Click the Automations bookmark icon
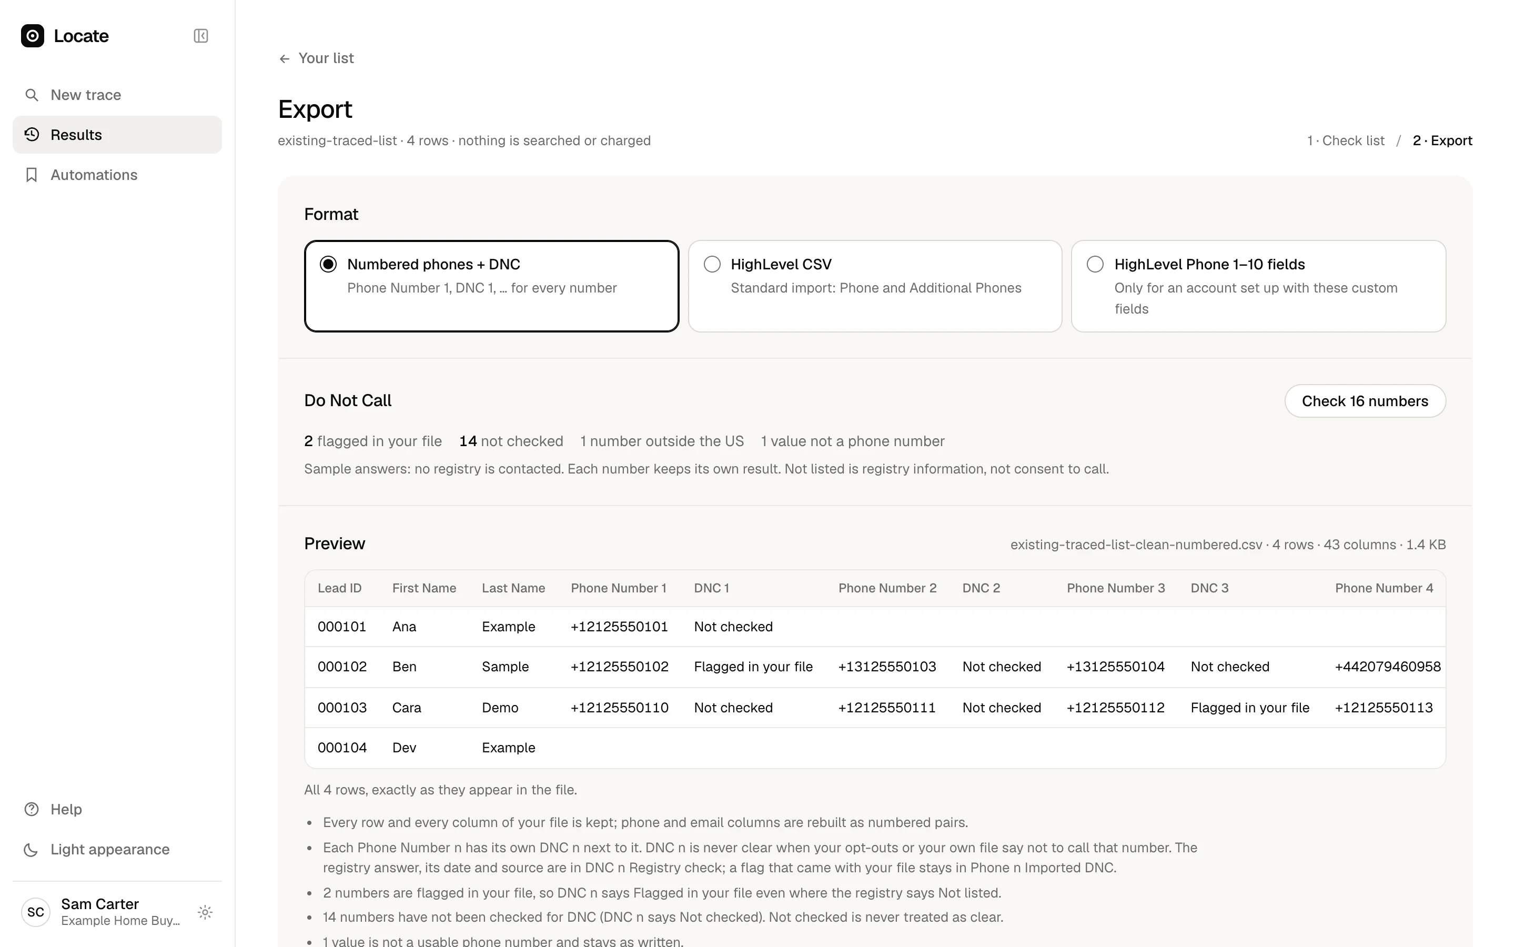Image resolution: width=1515 pixels, height=947 pixels. pos(32,175)
